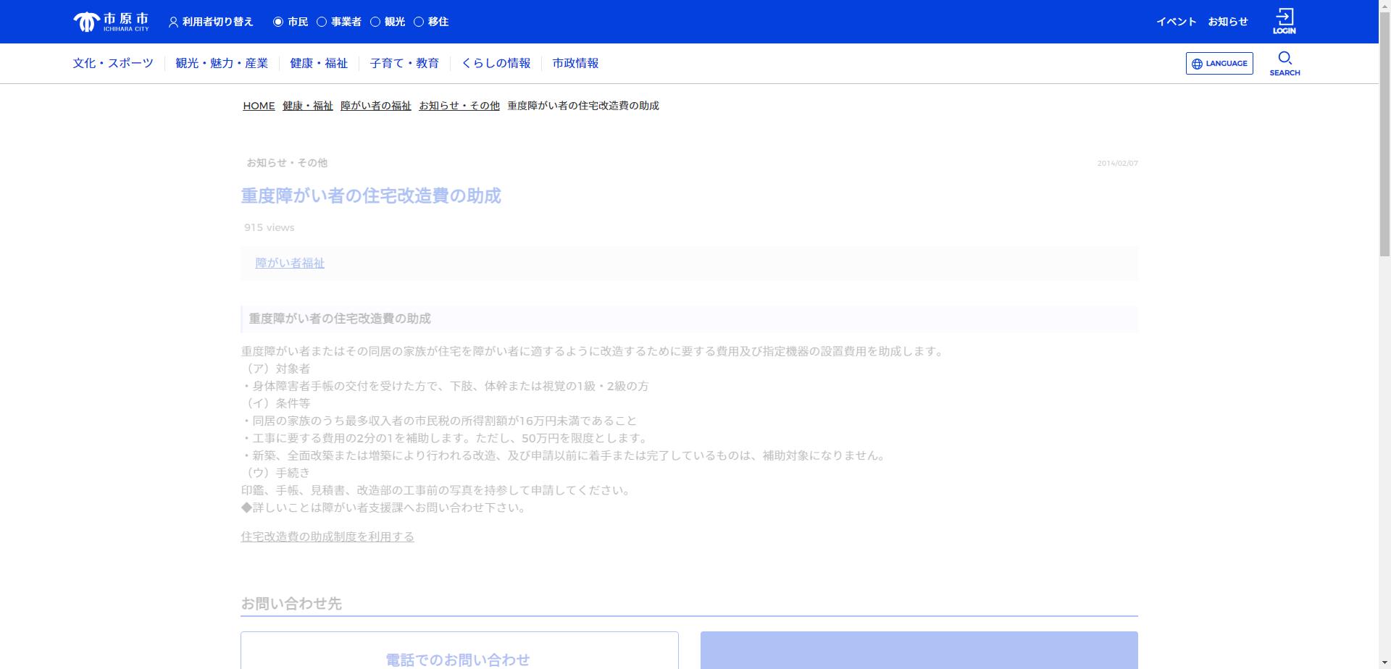Screen dimensions: 1391x669
Task: Open the 文化・スポーツ menu
Action: [x=113, y=63]
